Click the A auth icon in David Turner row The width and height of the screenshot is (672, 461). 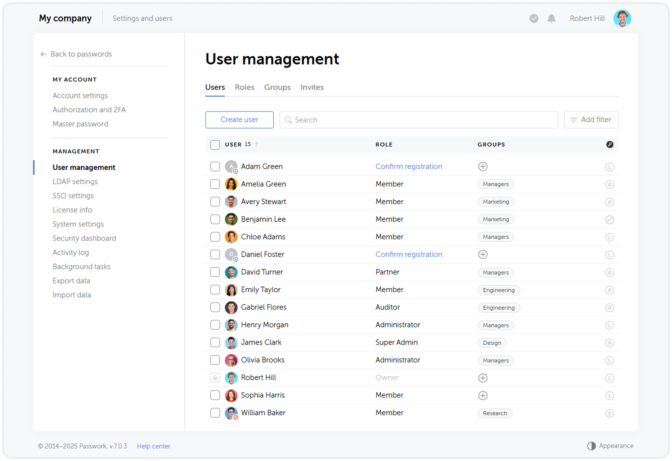point(609,272)
